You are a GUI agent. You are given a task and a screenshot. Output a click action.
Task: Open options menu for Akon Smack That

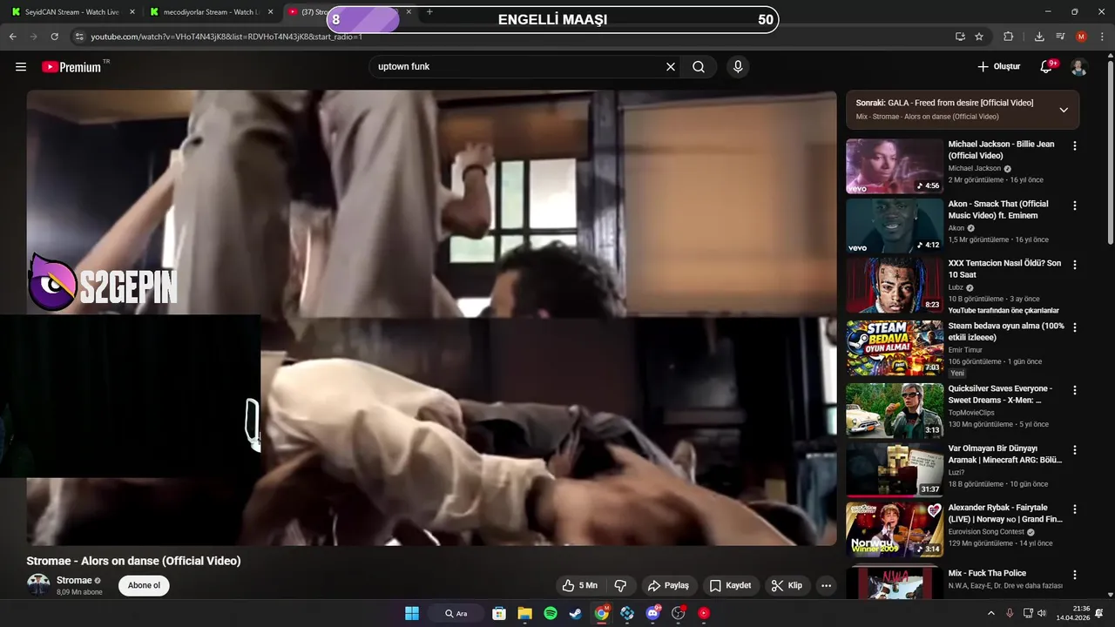click(1074, 206)
